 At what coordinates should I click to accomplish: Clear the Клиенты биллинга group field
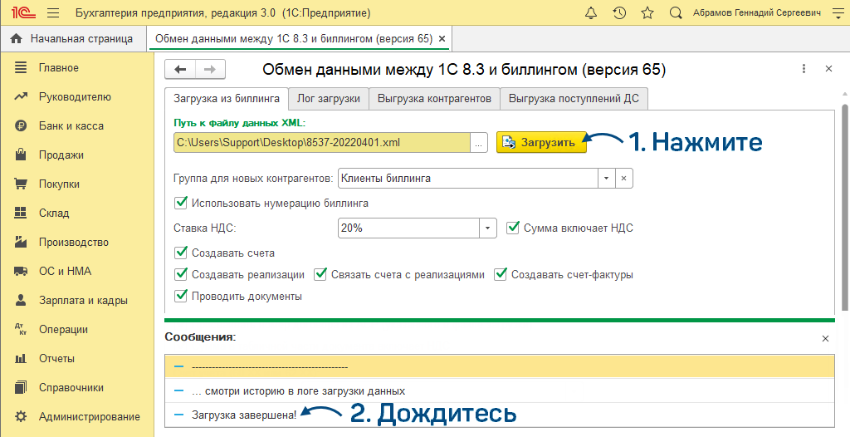624,178
